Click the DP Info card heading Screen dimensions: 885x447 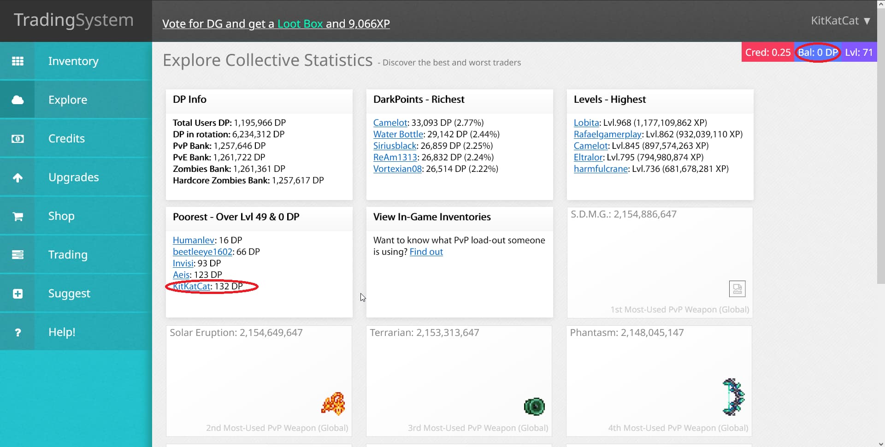[189, 99]
